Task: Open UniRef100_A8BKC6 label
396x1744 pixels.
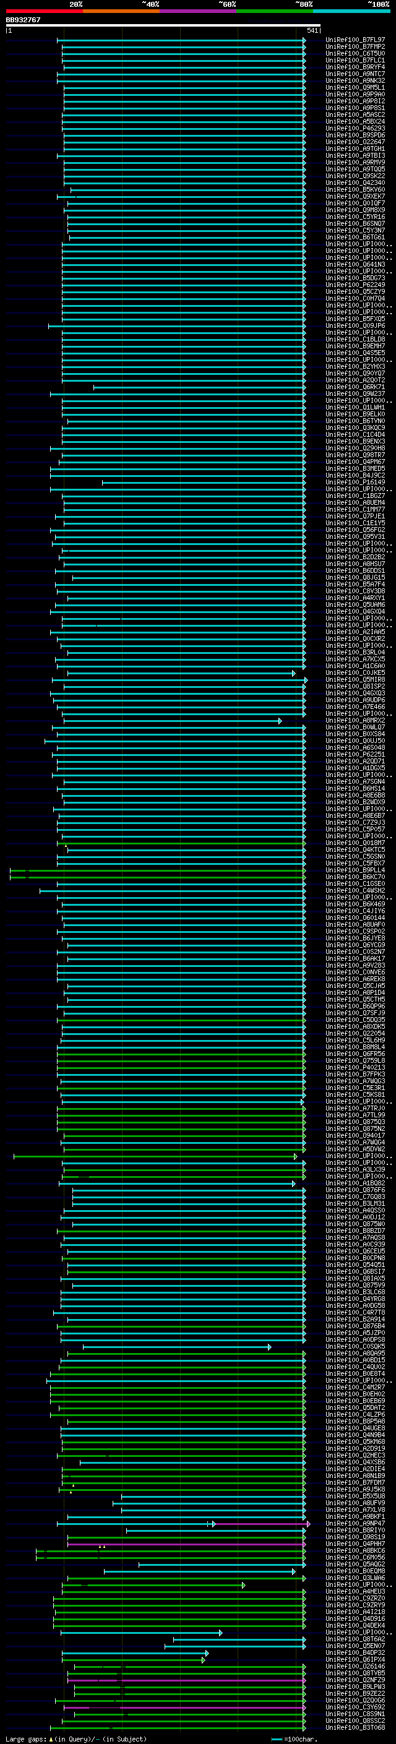Action: 355,1550
